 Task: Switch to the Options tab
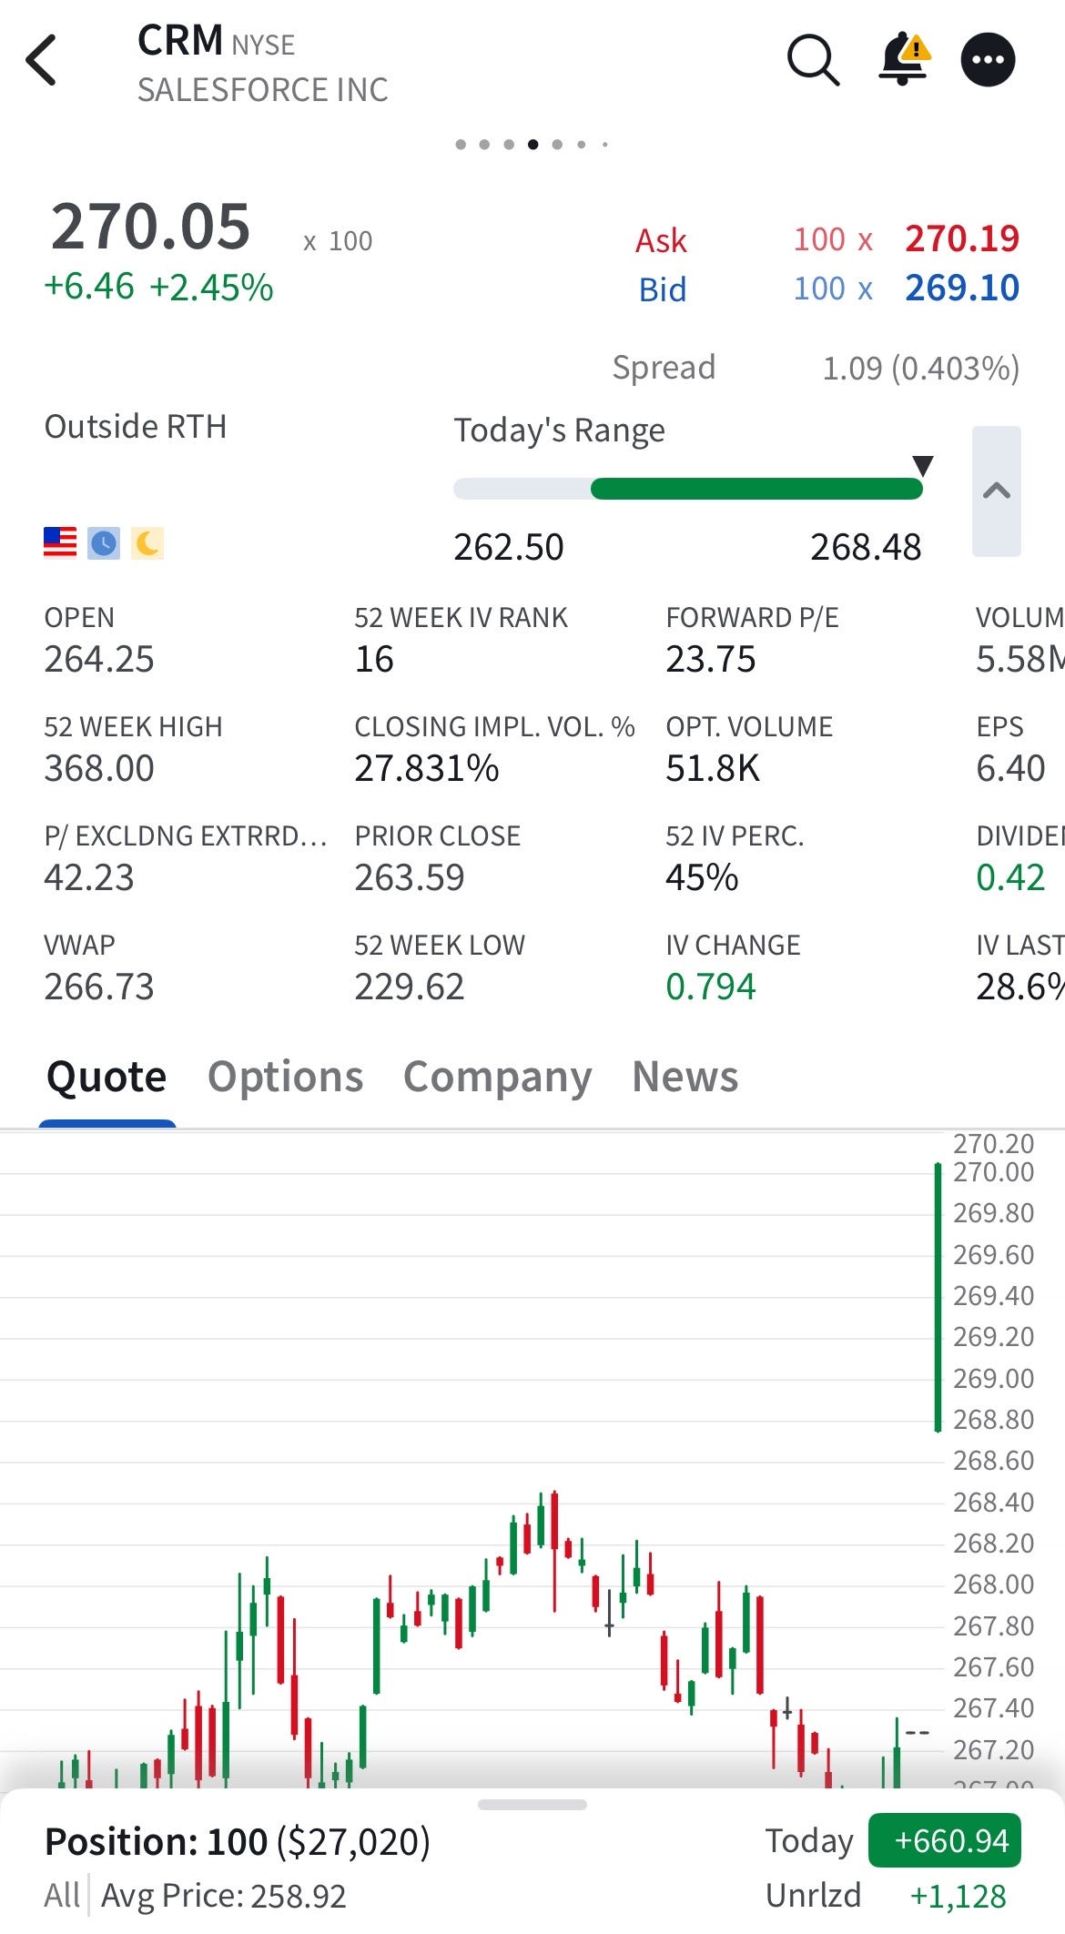tap(285, 1077)
